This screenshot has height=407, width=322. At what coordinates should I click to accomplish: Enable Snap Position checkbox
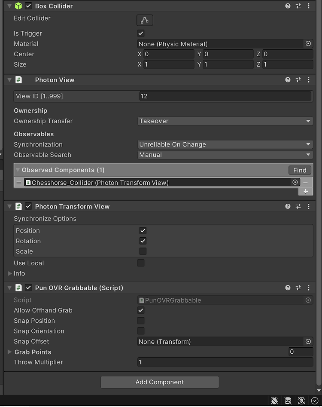tap(141, 321)
